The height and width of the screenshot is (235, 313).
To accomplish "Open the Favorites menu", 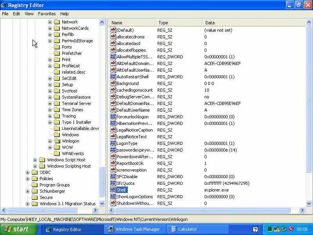I will click(x=47, y=14).
